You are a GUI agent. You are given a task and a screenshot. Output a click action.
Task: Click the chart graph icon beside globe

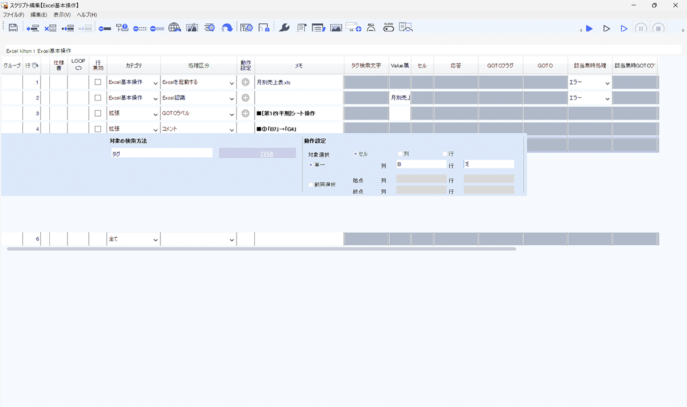192,27
